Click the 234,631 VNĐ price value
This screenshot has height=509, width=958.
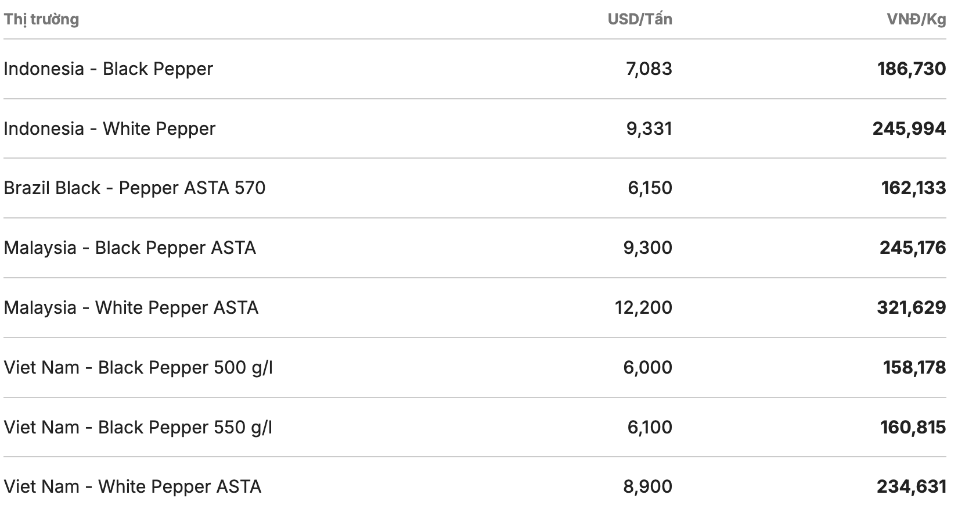click(911, 486)
